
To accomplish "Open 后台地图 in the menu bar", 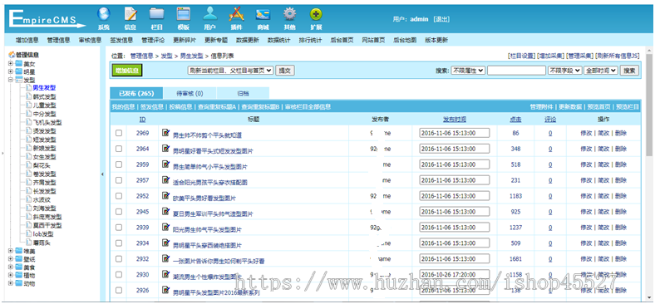I will point(405,40).
